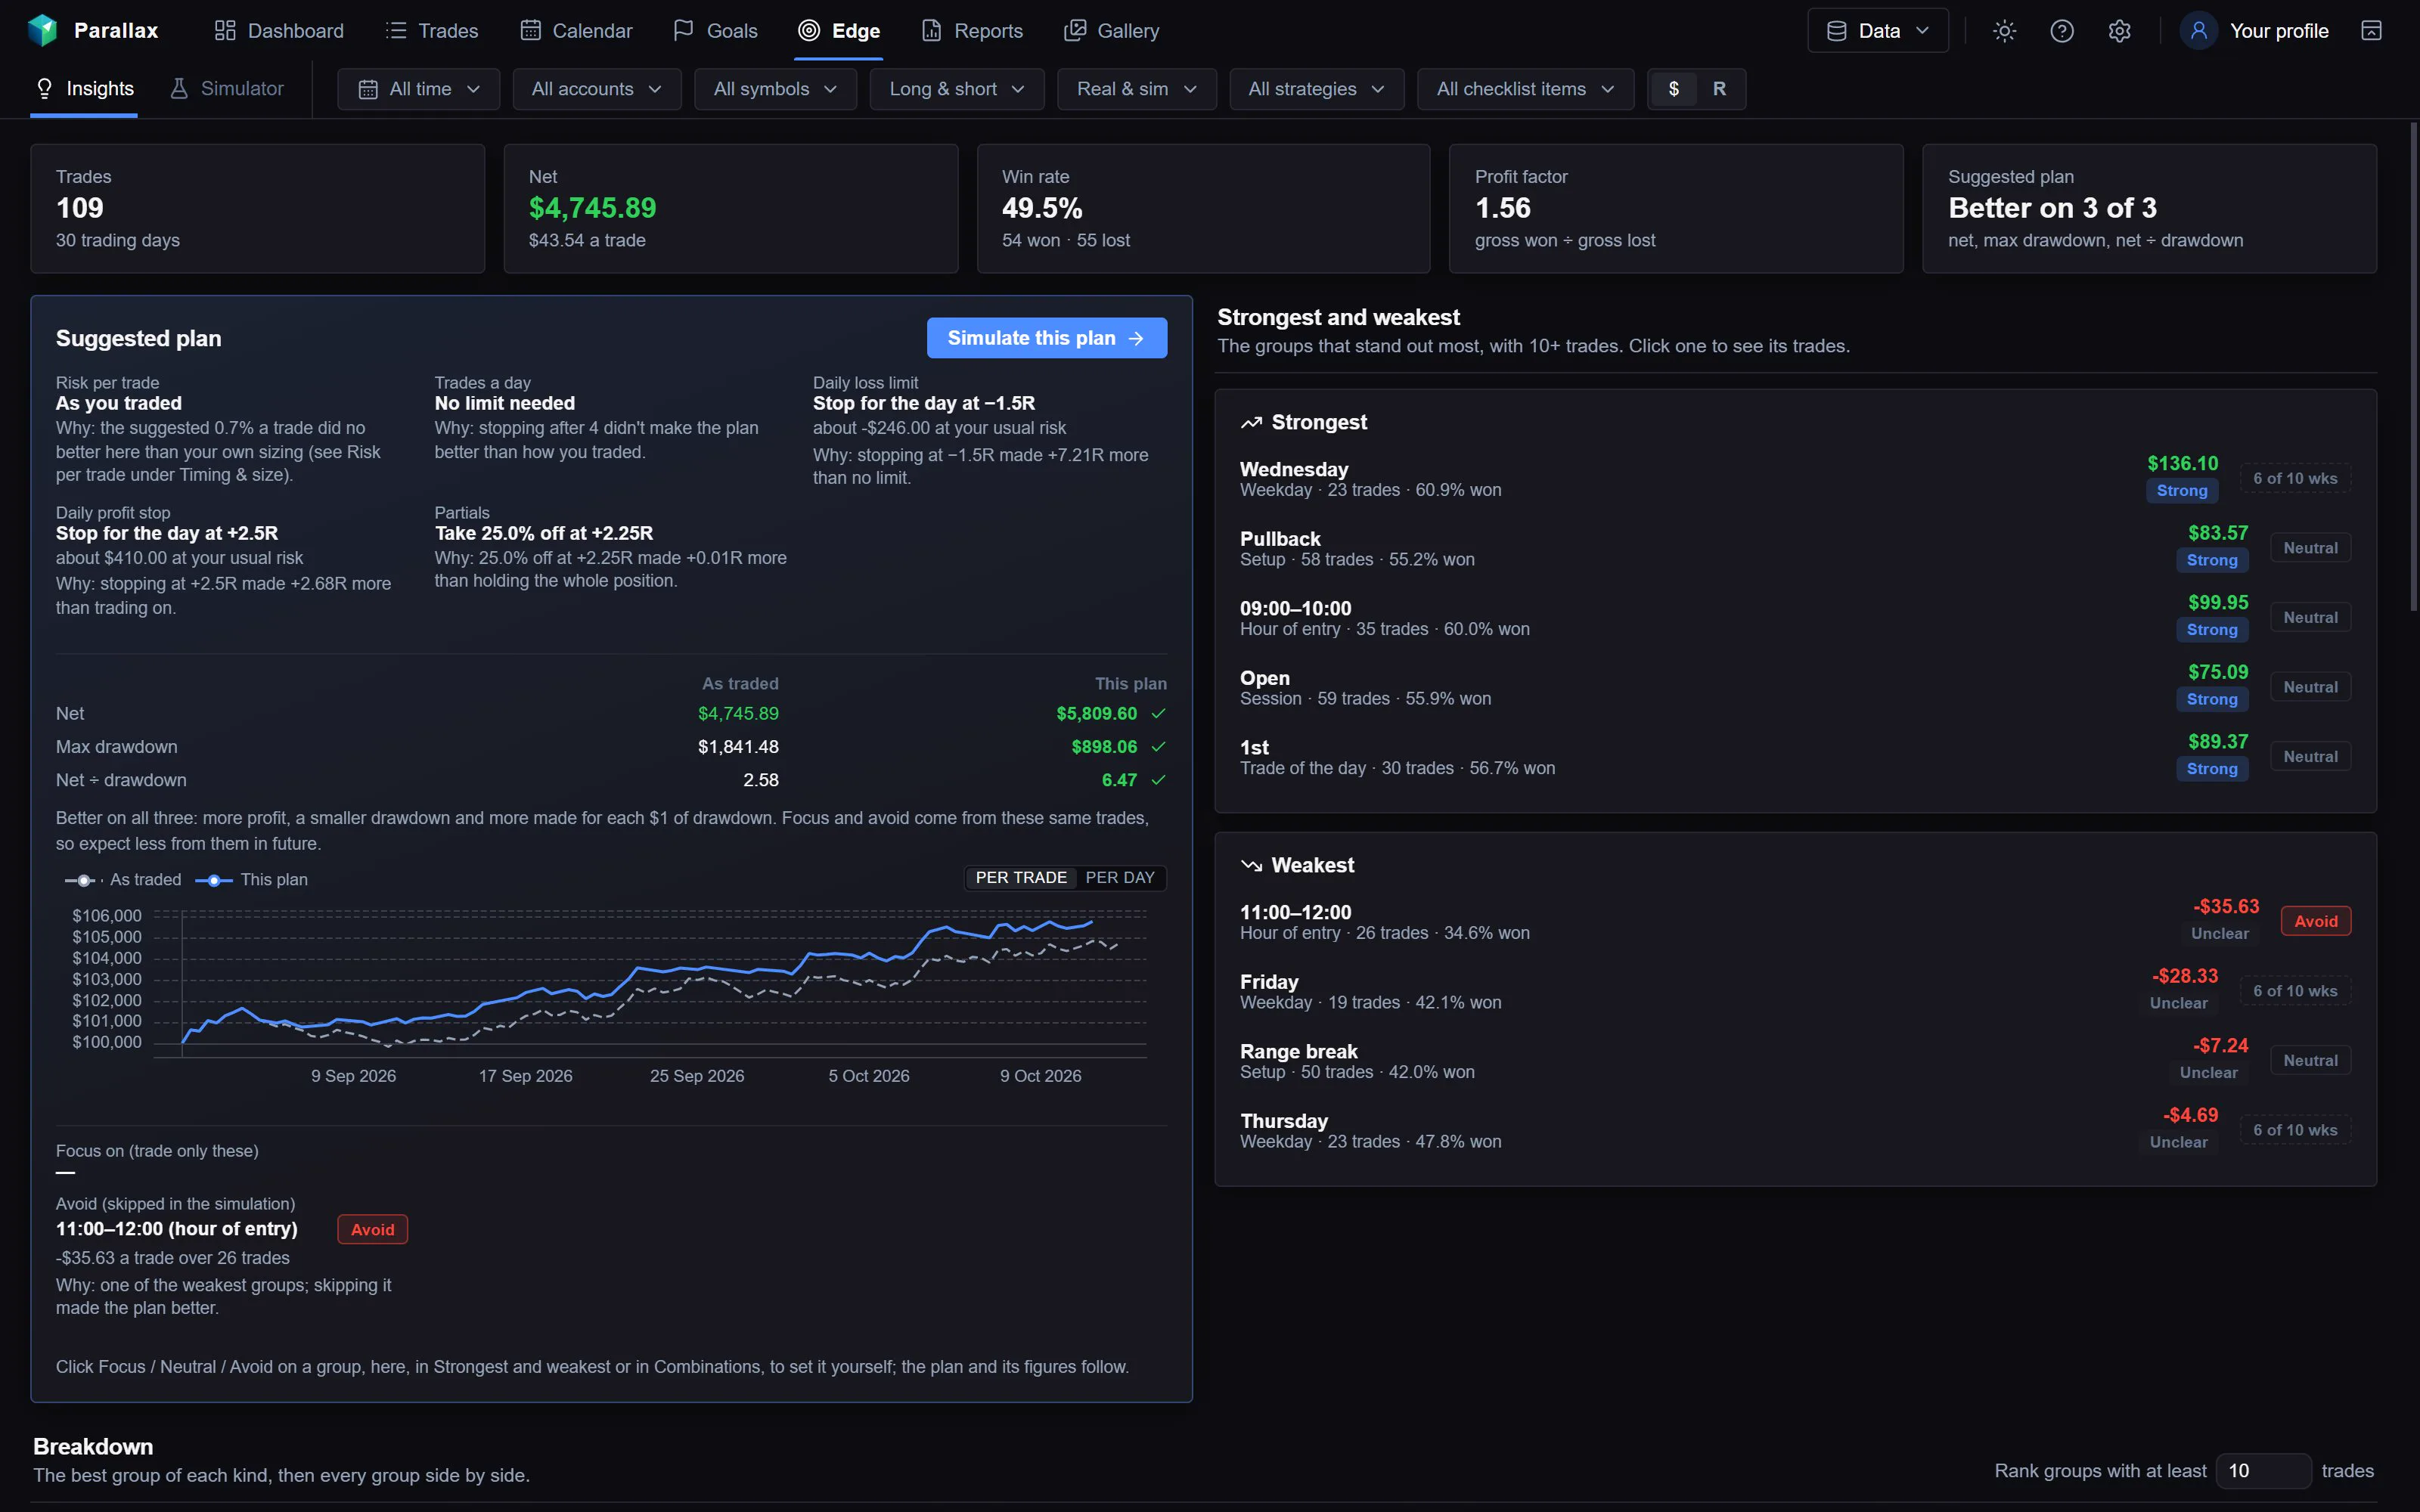Show the chart PER DAY
The height and width of the screenshot is (1512, 2420).
point(1120,878)
